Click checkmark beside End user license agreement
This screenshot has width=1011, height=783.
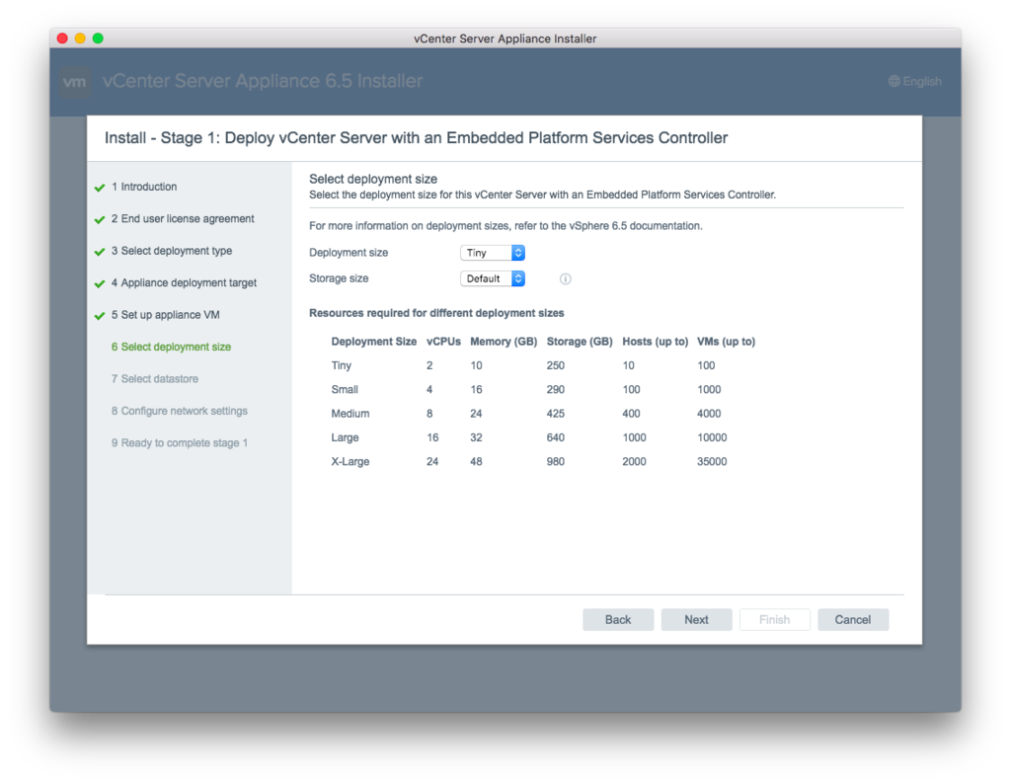tap(100, 220)
